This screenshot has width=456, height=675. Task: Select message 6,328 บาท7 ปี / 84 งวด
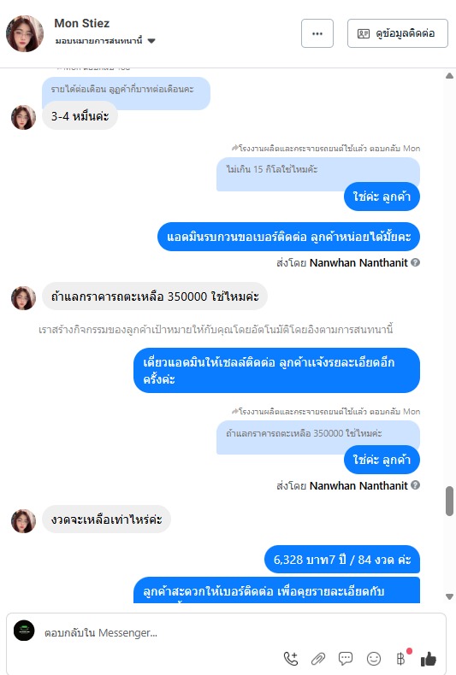pos(341,559)
